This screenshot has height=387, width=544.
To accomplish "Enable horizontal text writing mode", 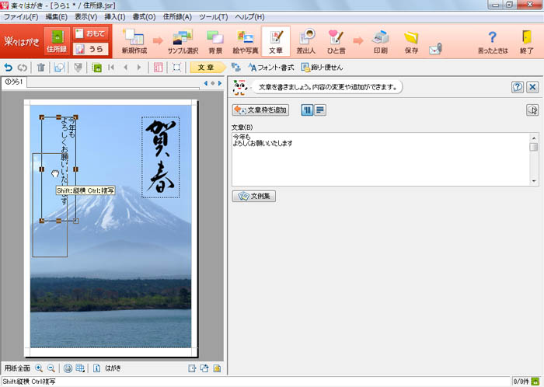I will (x=320, y=110).
